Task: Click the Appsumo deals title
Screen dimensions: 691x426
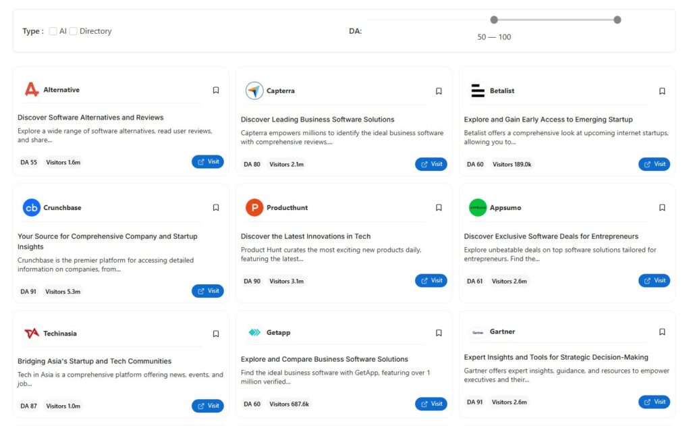Action: 551,236
